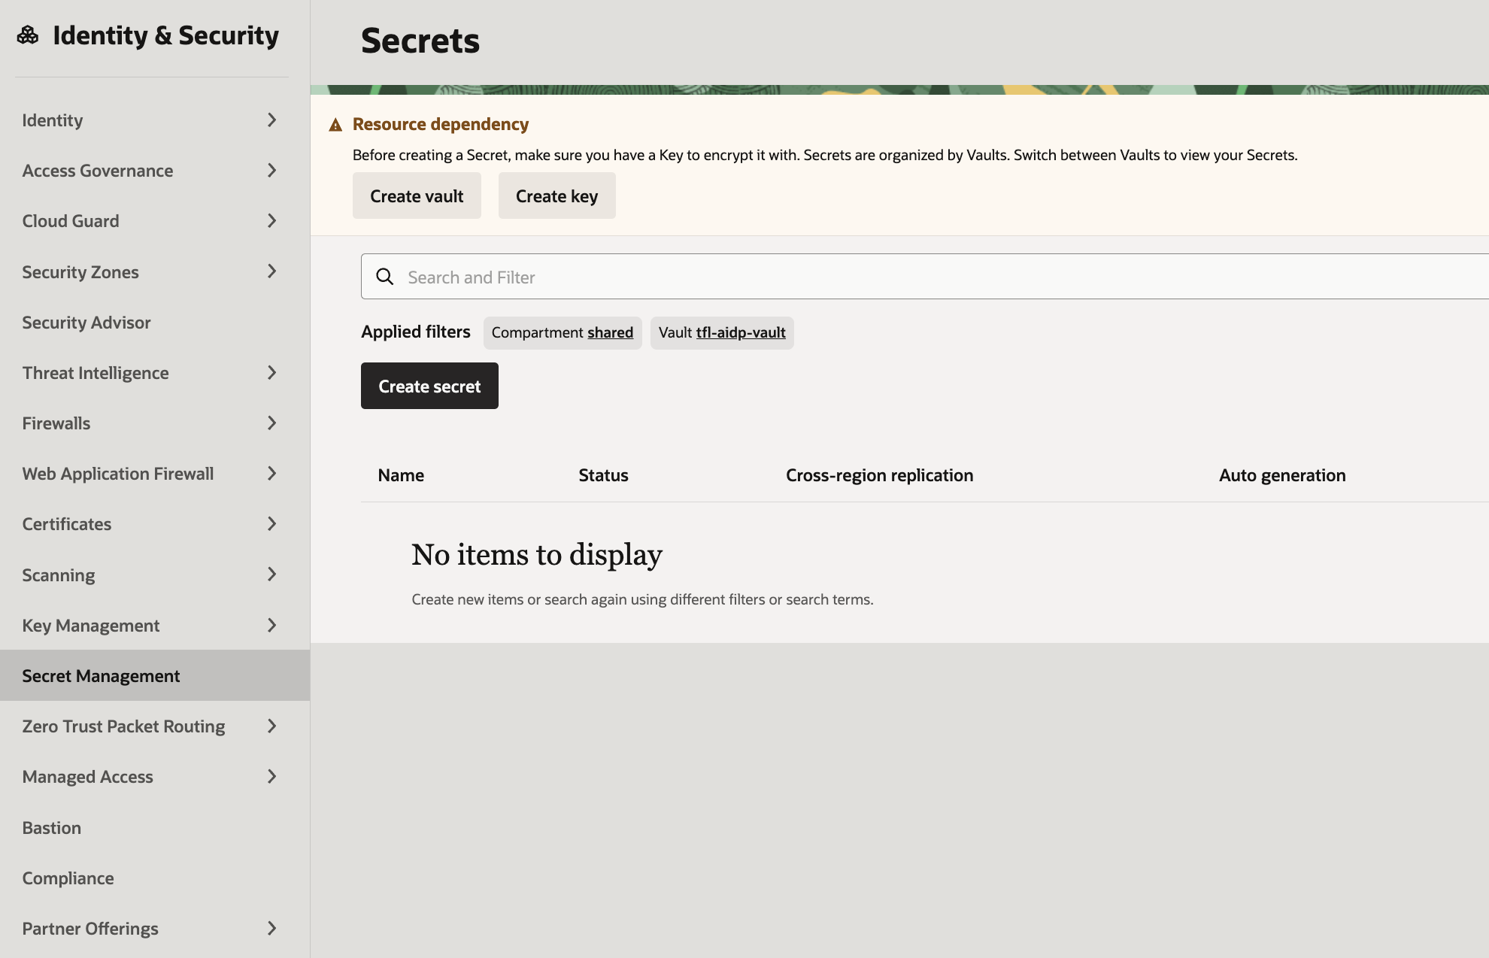Click the Create secret button
Viewport: 1489px width, 958px height.
[x=429, y=386]
